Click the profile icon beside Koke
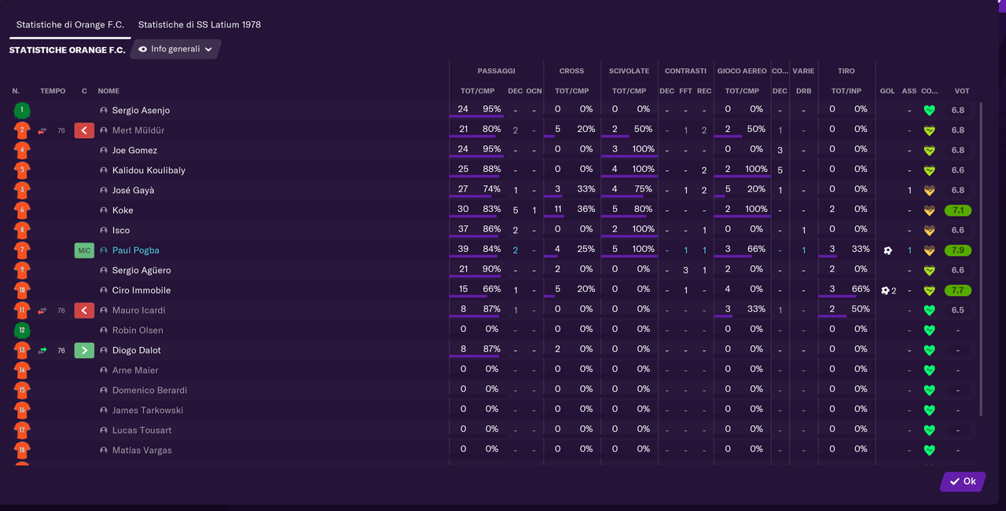 [104, 210]
